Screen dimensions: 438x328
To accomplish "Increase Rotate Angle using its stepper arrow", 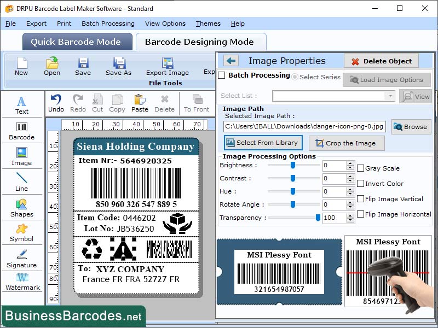I will click(350, 203).
